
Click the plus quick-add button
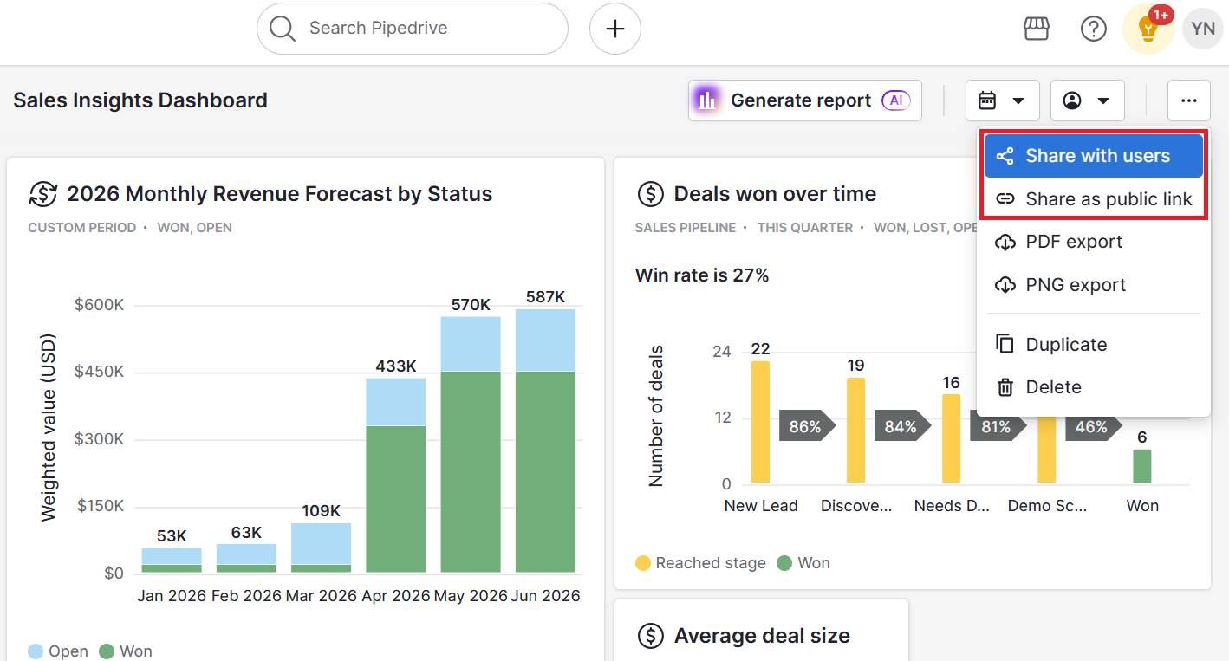coord(615,29)
